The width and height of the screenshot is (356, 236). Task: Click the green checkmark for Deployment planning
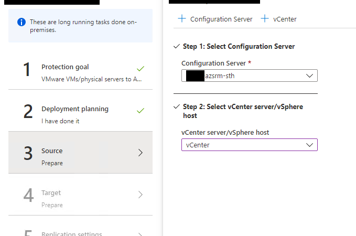pos(141,110)
